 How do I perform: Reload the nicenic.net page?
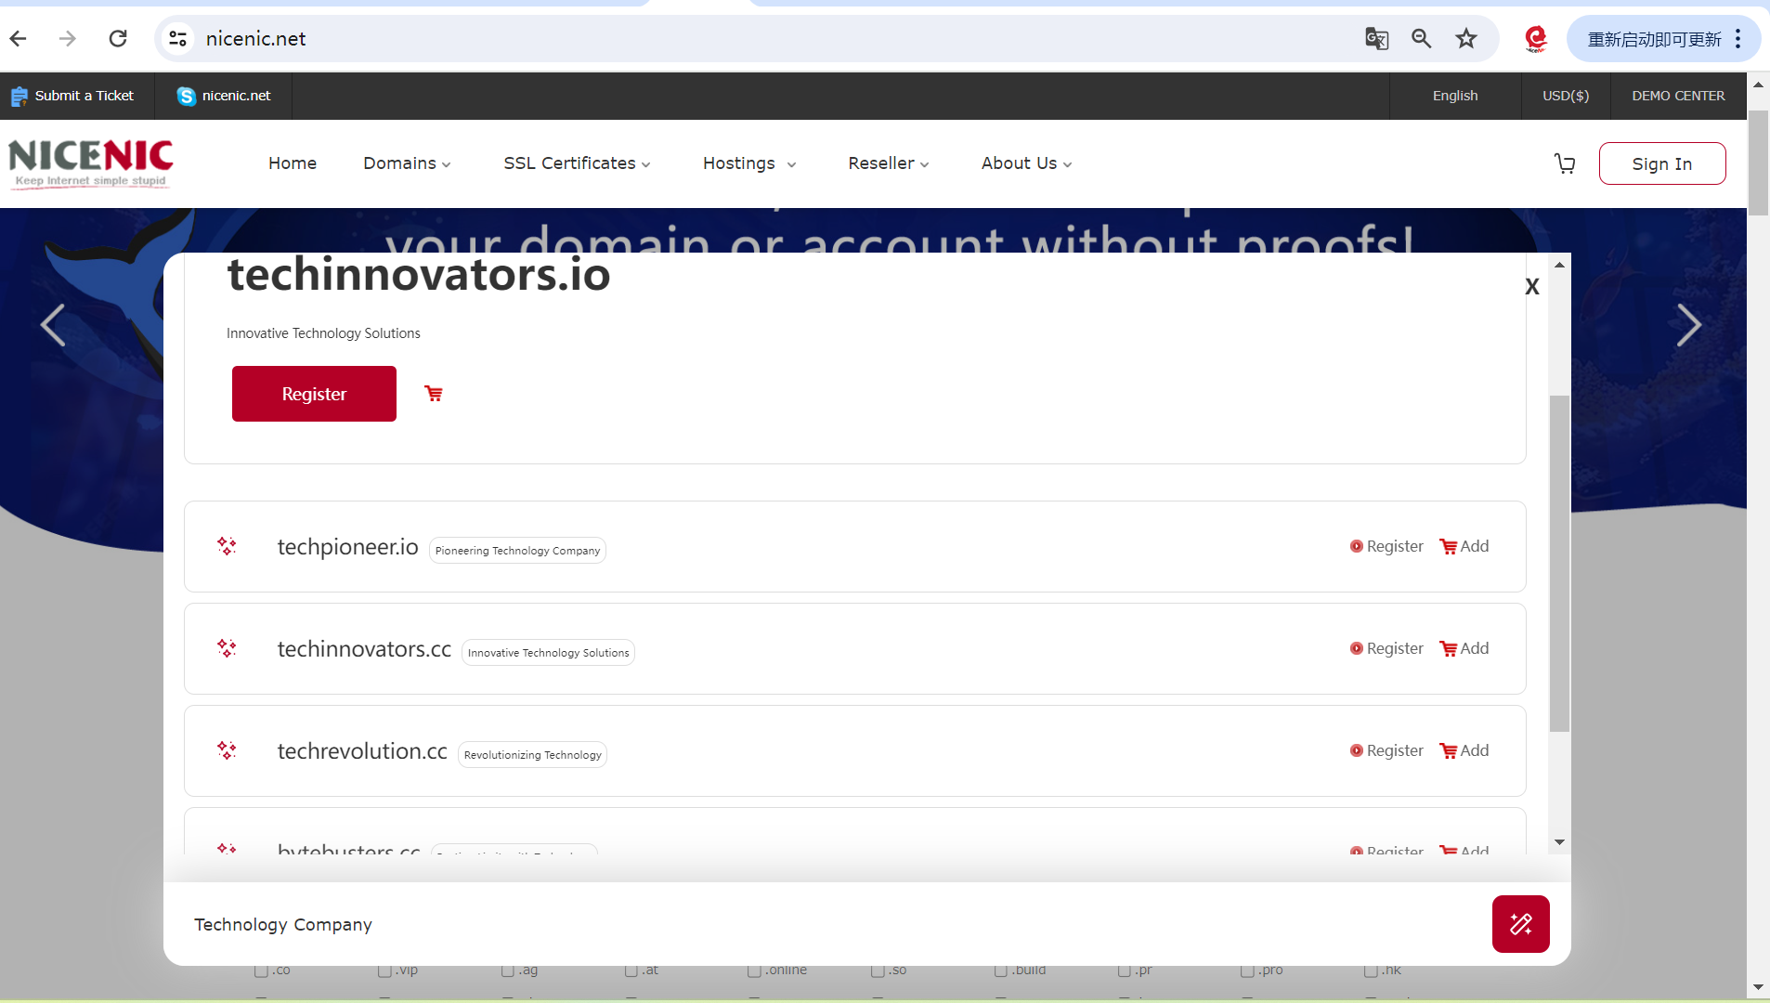(x=118, y=38)
